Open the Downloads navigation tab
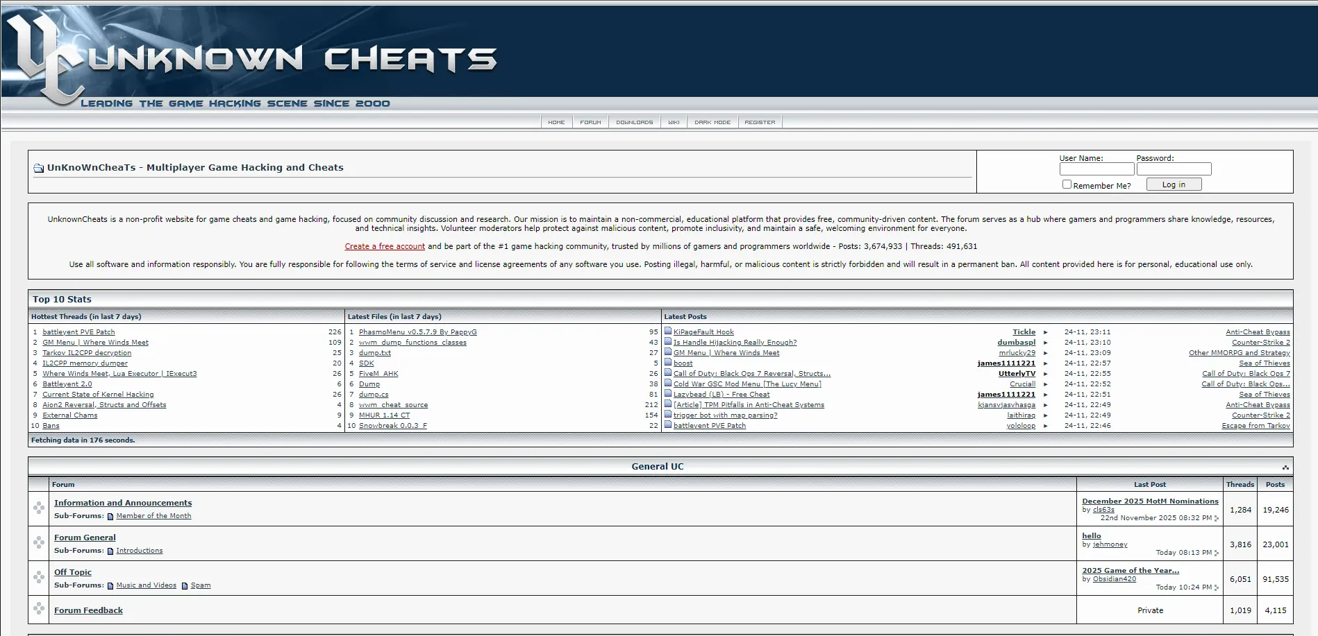Image resolution: width=1318 pixels, height=636 pixels. [x=634, y=121]
